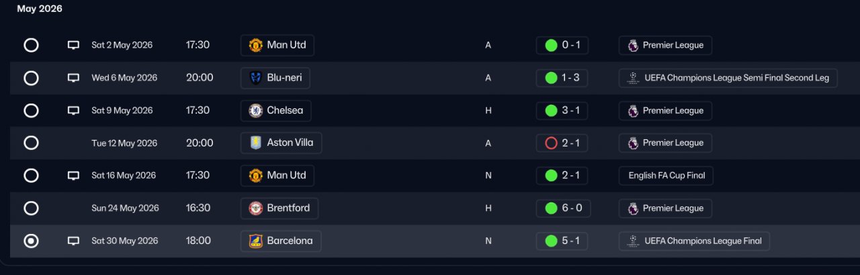Click the Brentford club badge icon

[x=255, y=208]
